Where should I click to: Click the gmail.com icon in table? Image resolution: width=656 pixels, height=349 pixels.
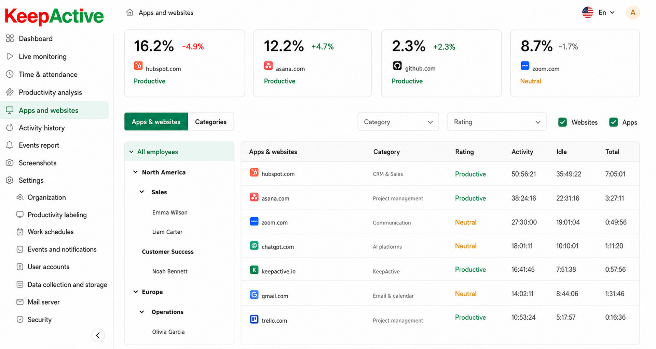254,295
